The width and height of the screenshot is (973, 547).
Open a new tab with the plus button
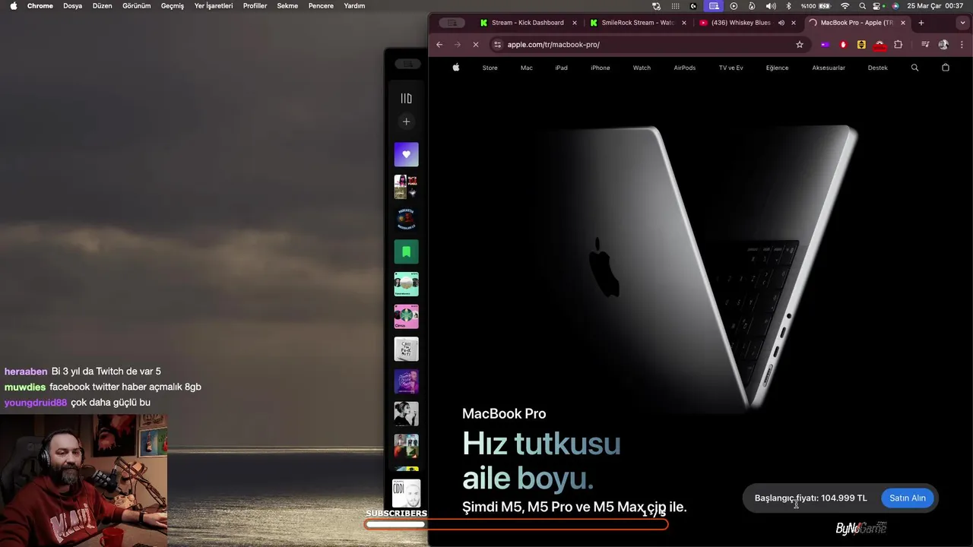[x=921, y=23]
